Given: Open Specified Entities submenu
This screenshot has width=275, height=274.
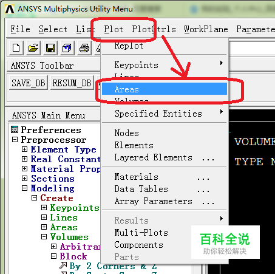Looking at the screenshot, I should pos(165,114).
